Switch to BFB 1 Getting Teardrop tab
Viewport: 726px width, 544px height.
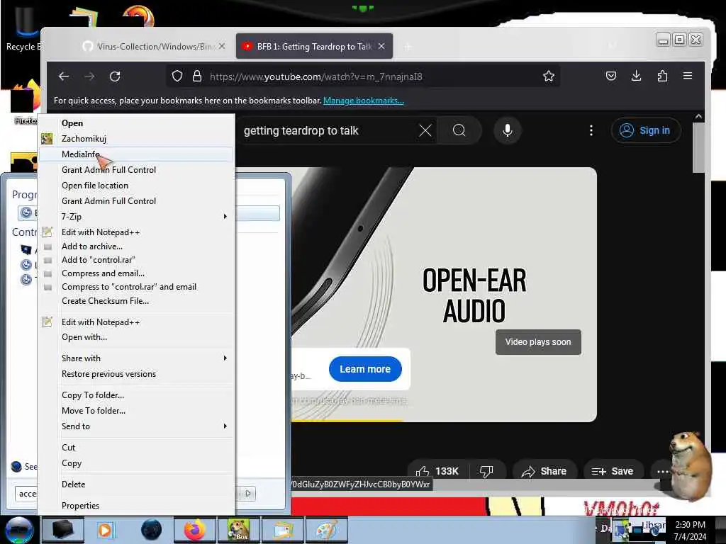[314, 46]
